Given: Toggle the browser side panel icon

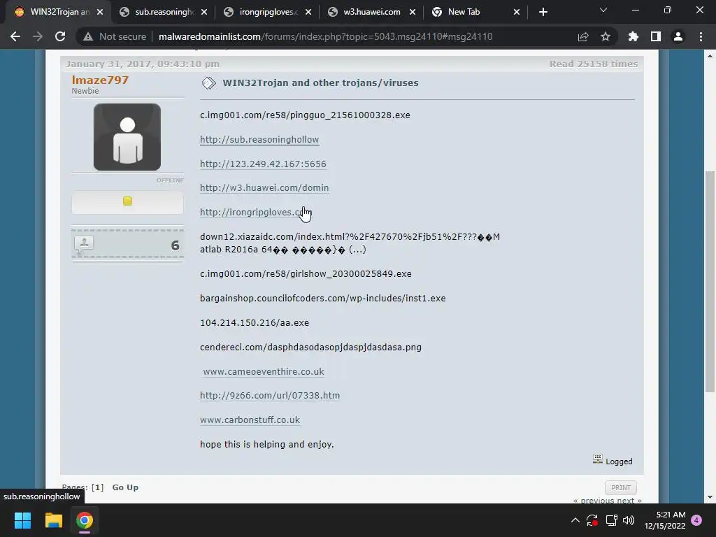Looking at the screenshot, I should click(656, 36).
